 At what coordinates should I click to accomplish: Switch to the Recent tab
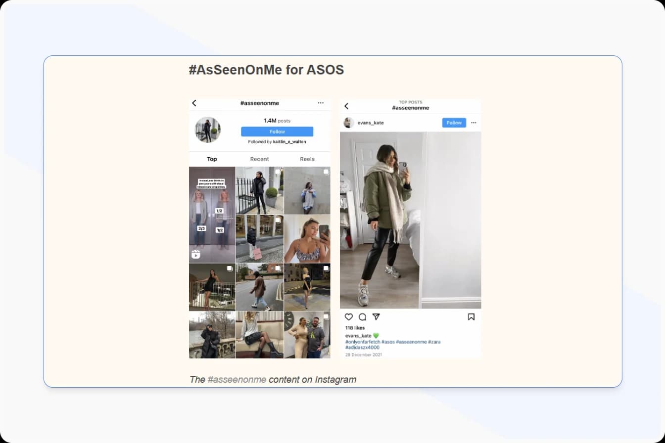(259, 159)
